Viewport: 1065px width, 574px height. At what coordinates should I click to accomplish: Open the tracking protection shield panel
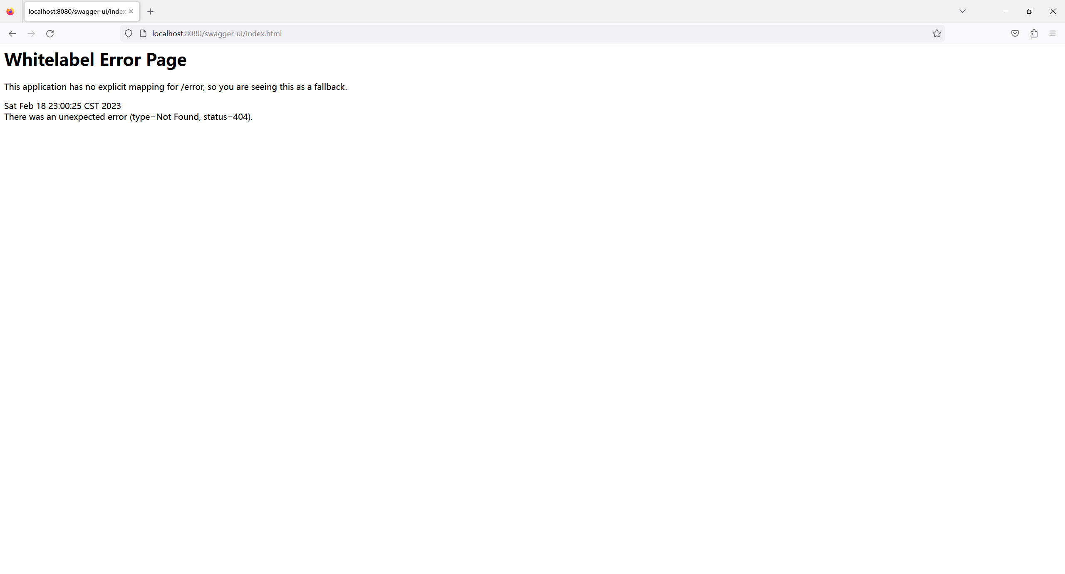tap(128, 33)
